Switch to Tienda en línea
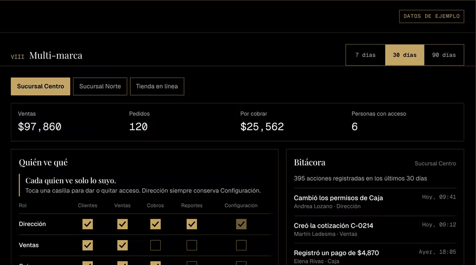This screenshot has width=476, height=265. 157,87
